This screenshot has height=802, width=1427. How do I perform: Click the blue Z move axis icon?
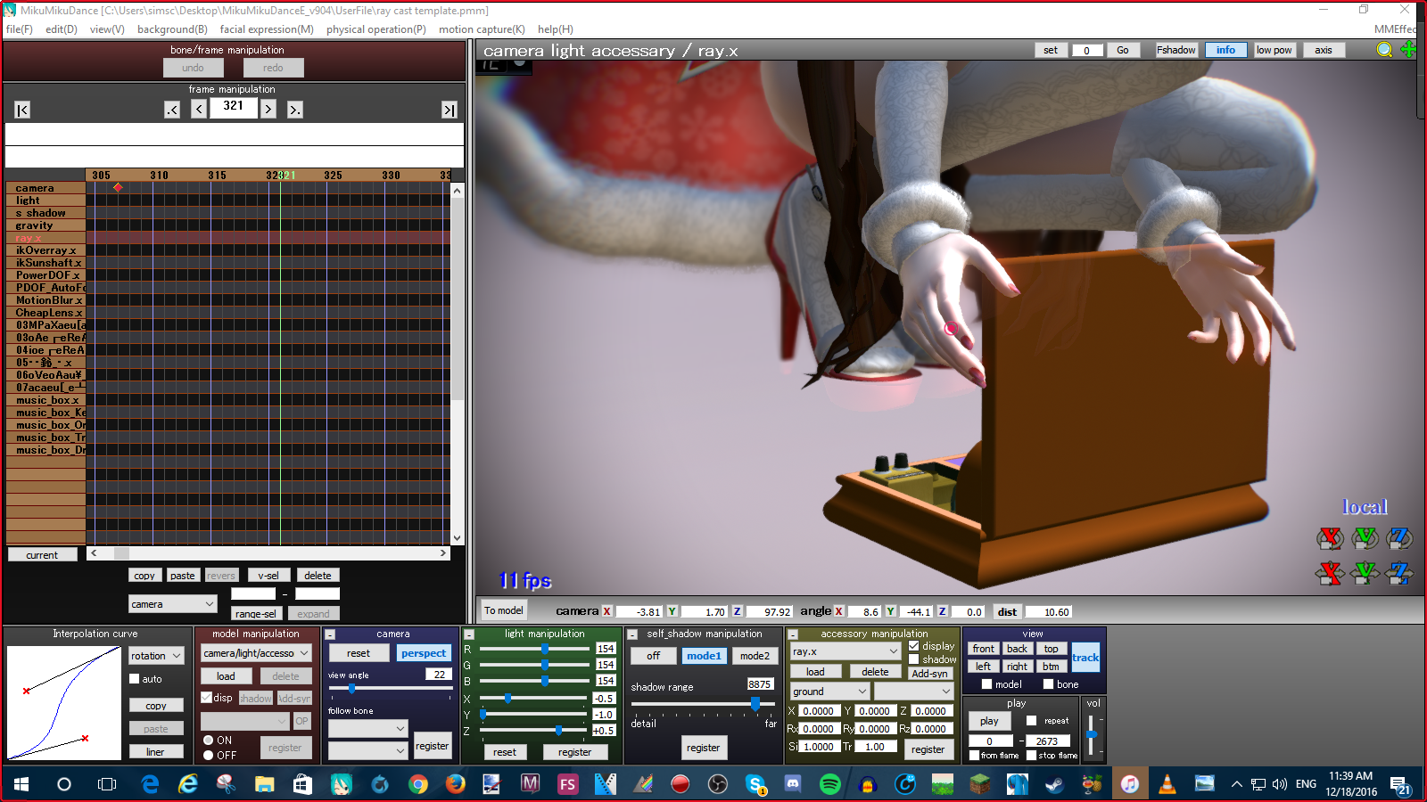point(1399,573)
